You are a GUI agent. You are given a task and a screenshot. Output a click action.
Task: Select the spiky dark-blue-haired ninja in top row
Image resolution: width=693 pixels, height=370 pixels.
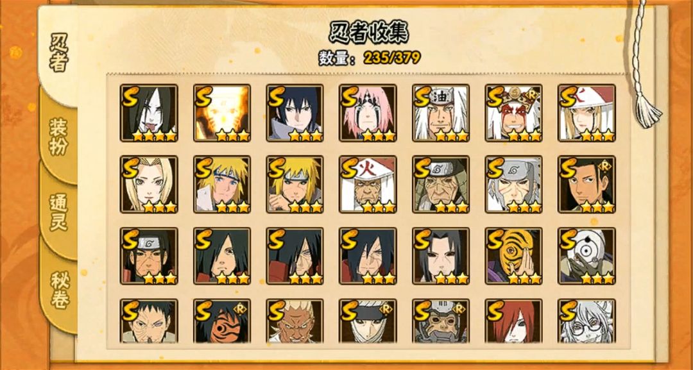(295, 113)
